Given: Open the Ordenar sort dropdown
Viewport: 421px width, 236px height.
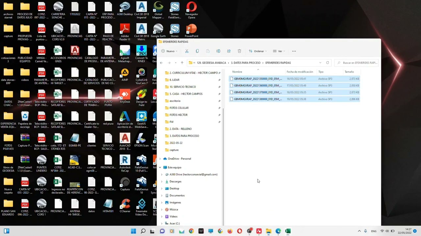Looking at the screenshot, I should 258,51.
